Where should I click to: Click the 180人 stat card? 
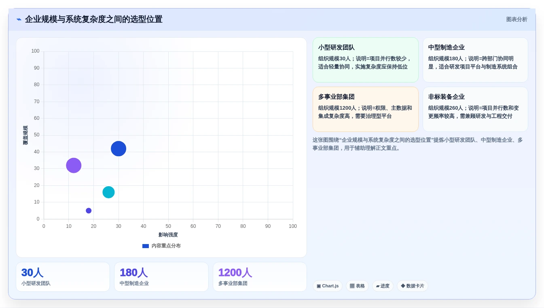tap(161, 277)
